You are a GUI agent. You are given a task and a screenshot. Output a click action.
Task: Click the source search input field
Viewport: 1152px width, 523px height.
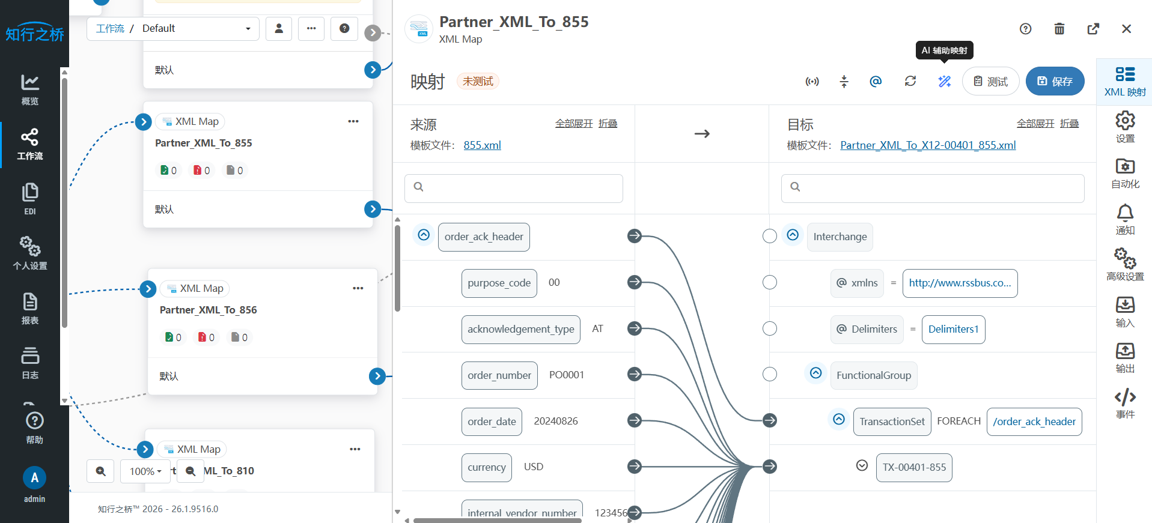514,189
